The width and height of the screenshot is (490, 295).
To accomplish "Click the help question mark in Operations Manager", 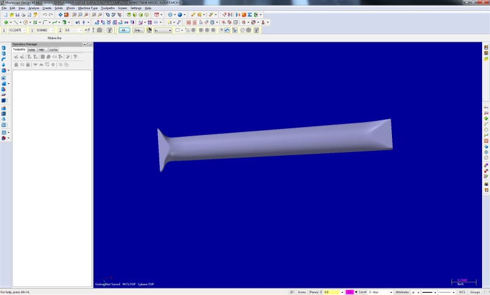I will click(75, 57).
